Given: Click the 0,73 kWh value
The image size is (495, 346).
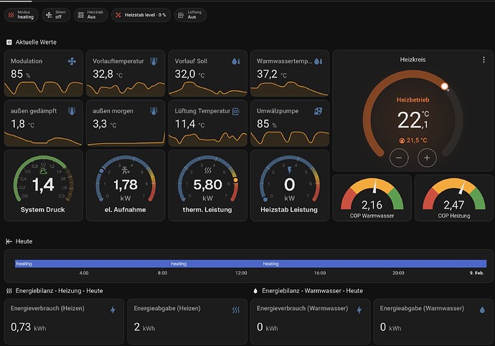Looking at the screenshot, I should pos(29,327).
